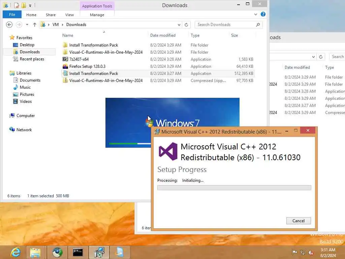345x259 pixels.
Task: Cancel the Visual C++ 2012 setup
Action: click(299, 221)
